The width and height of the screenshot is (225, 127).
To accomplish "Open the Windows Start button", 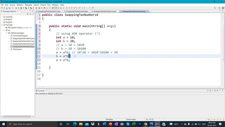I will pos(4,124).
